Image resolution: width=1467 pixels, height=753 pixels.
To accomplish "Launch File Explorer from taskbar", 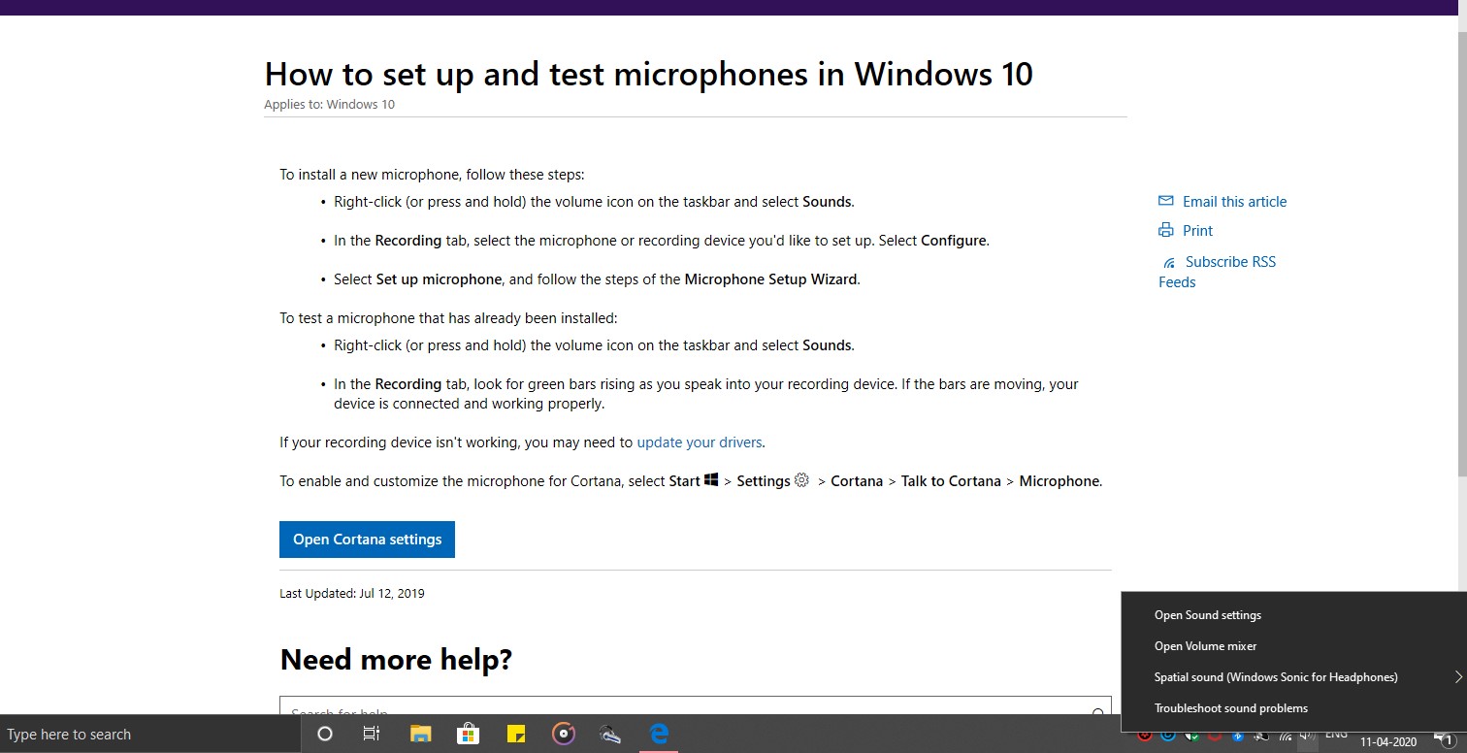I will coord(420,735).
